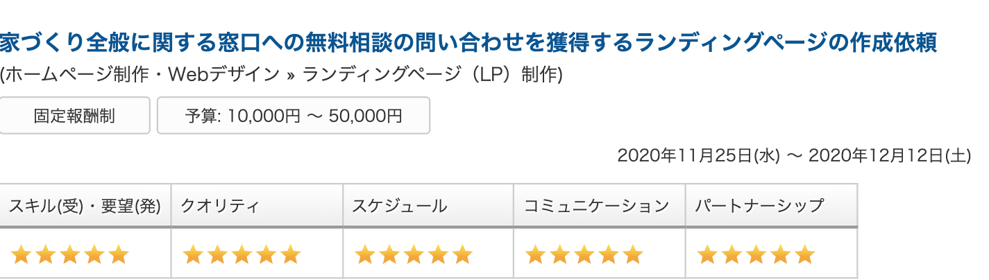The height and width of the screenshot is (280, 989).
Task: Click the 予算 10,000円〜50,000円 tag
Action: tap(294, 116)
